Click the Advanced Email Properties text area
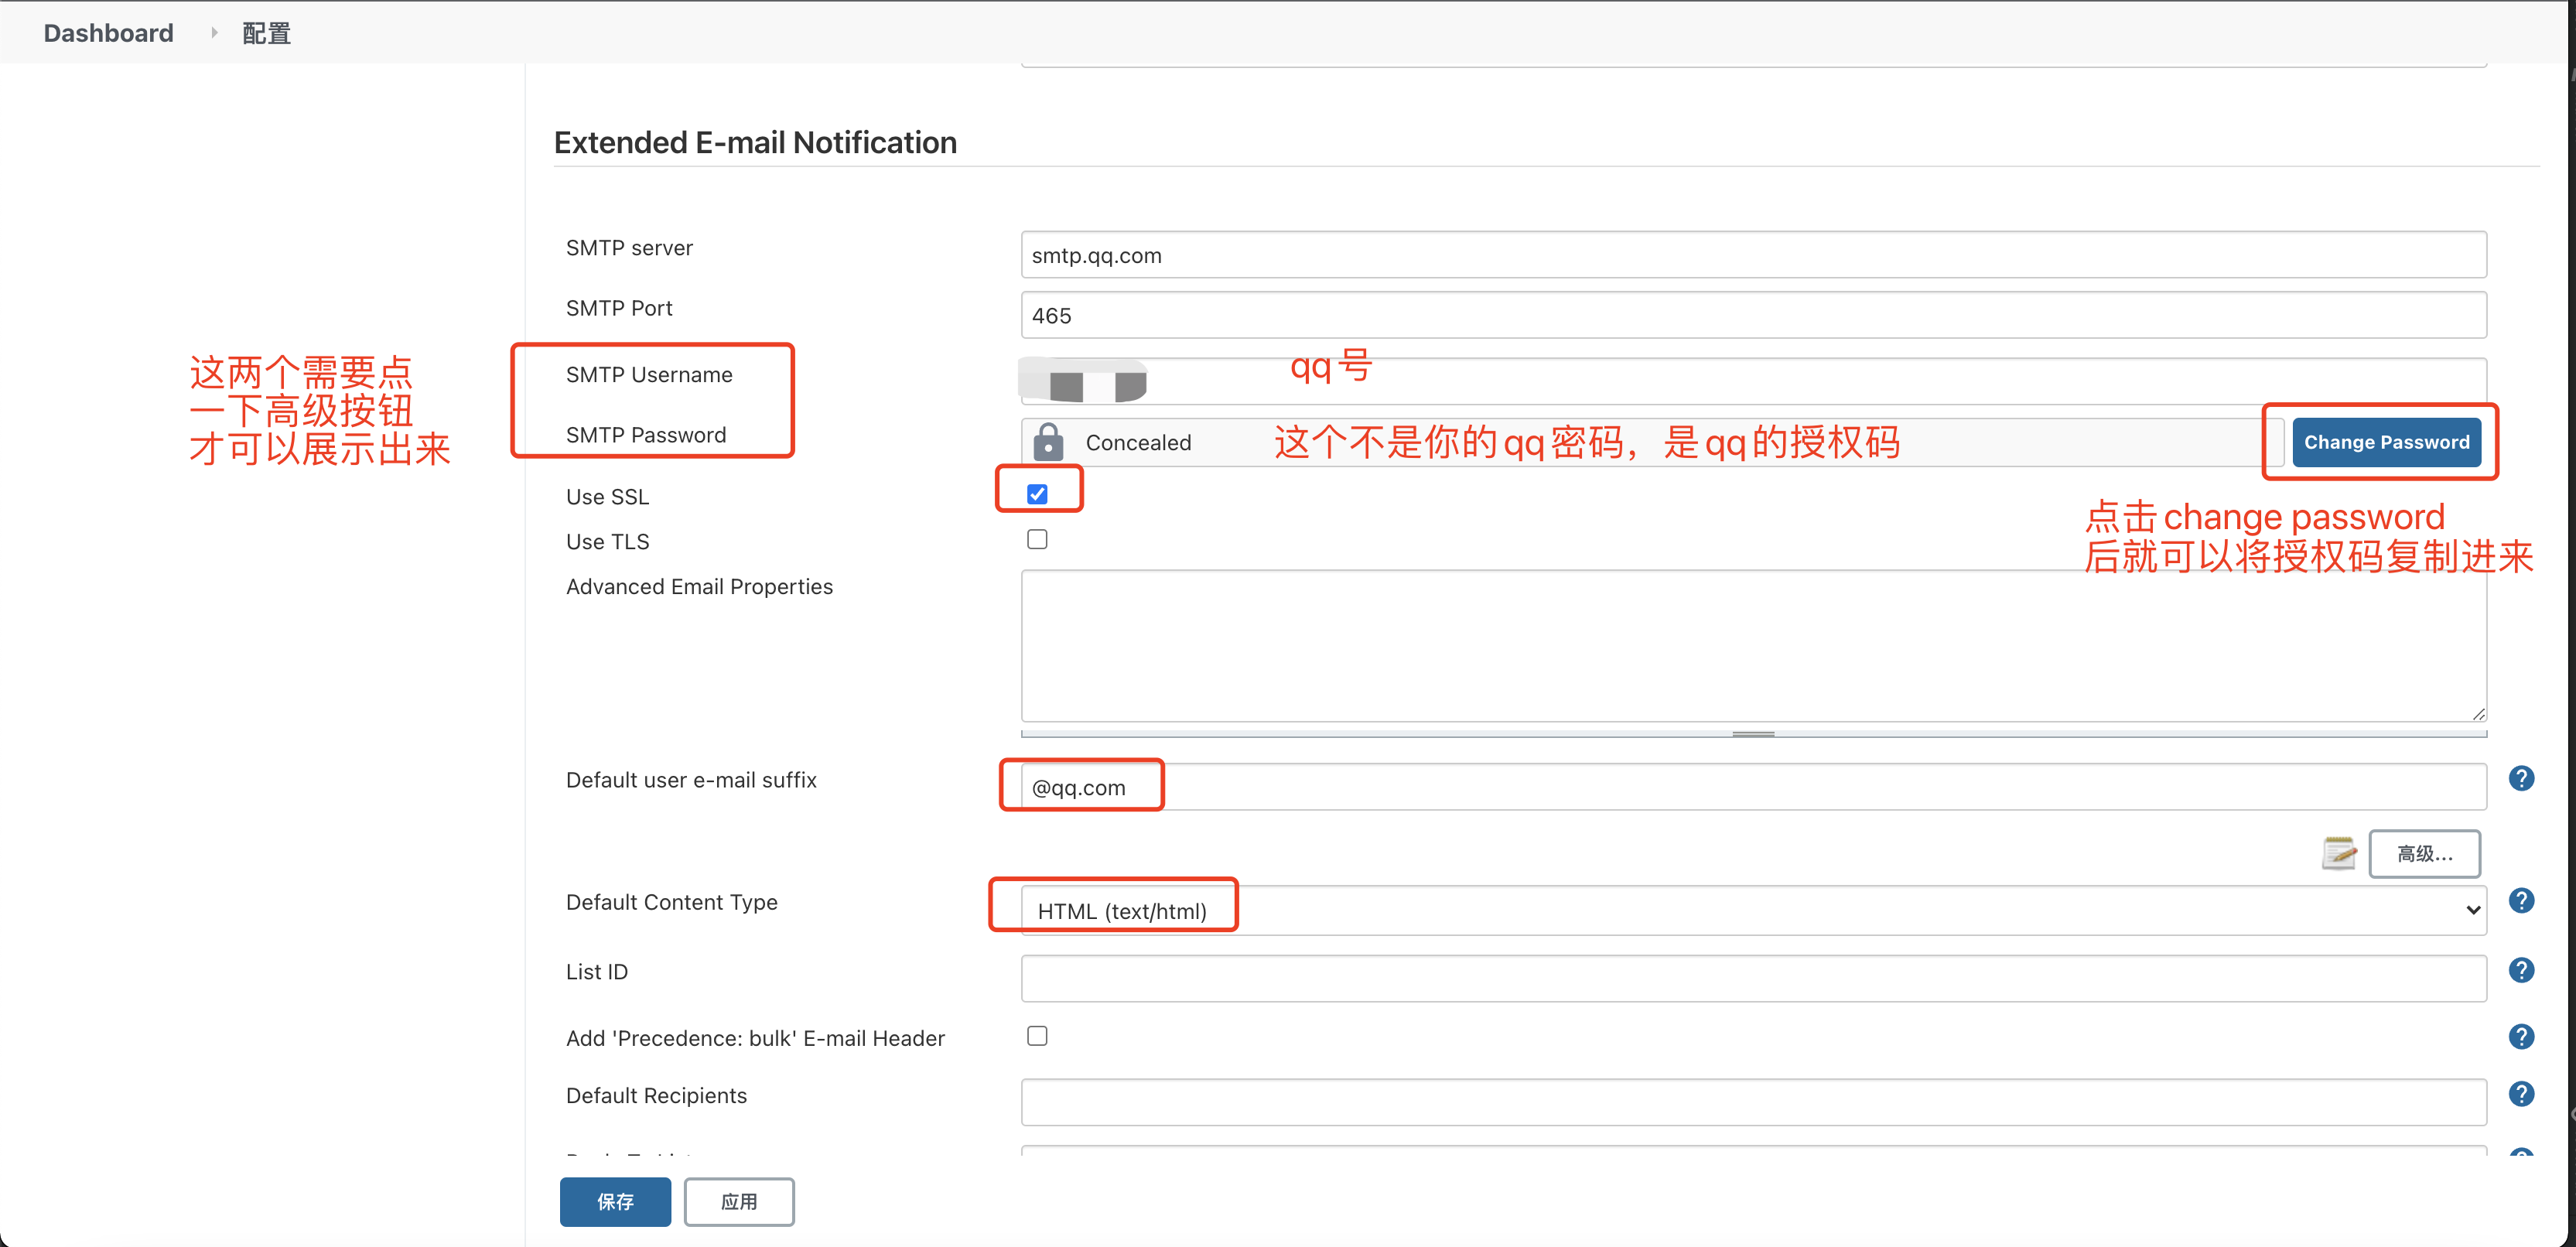 pos(1750,645)
